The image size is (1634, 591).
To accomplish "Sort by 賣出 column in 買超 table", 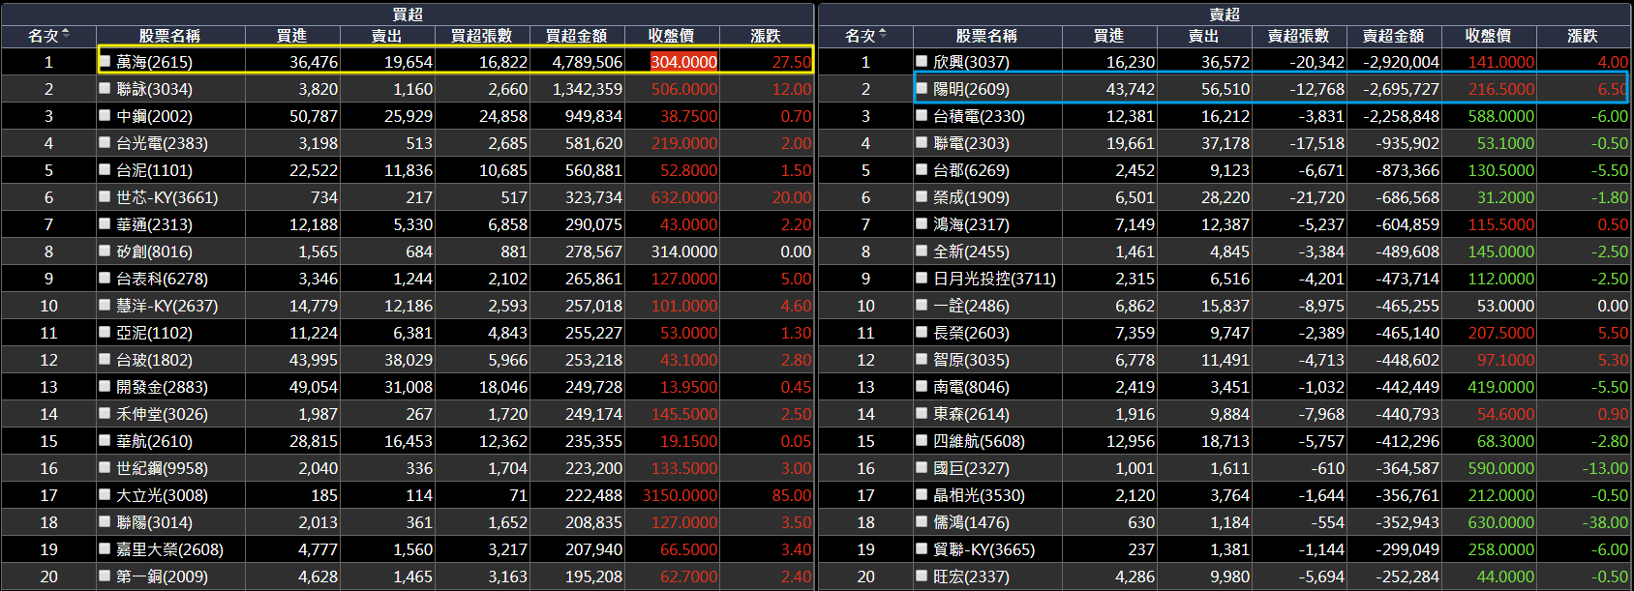I will click(387, 36).
